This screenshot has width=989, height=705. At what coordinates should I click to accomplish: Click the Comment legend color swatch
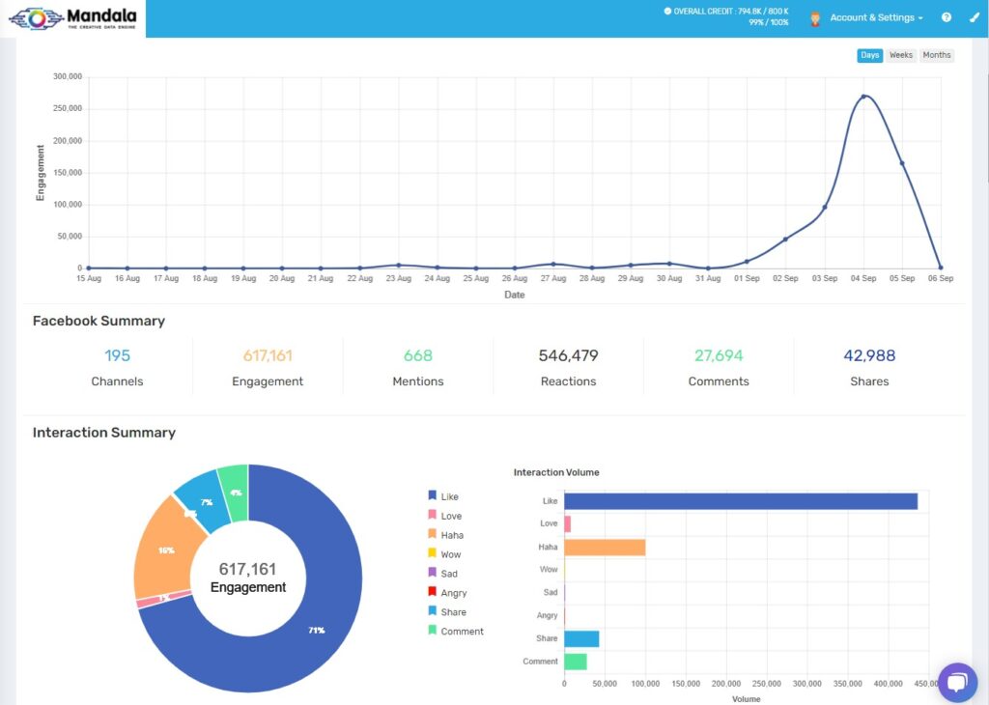[x=433, y=631]
